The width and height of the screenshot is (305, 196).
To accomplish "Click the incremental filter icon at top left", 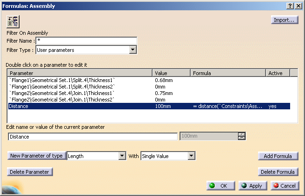I will [12, 22].
